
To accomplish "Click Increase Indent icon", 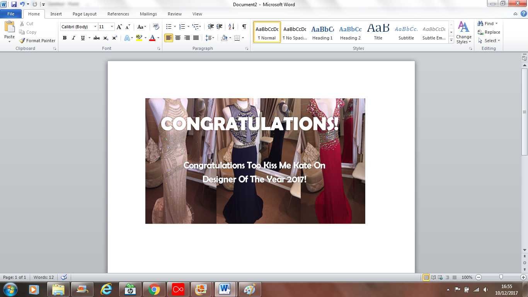I will [x=220, y=27].
